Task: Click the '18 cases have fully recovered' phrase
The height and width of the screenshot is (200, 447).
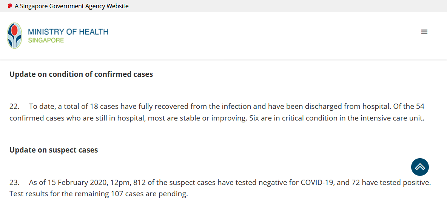Action: click(139, 107)
